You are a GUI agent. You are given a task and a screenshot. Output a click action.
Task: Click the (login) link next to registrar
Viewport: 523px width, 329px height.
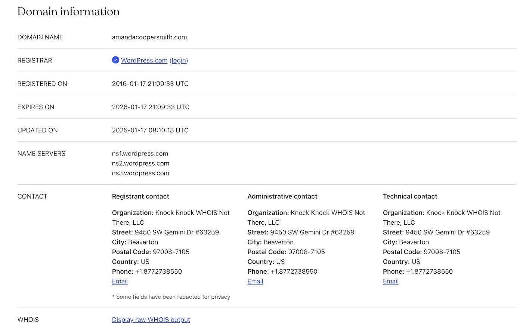(179, 61)
